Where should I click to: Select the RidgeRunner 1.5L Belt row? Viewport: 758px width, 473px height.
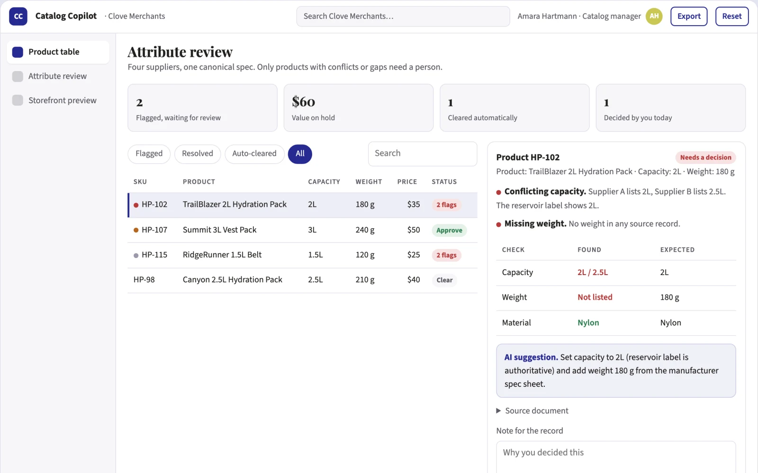click(303, 255)
